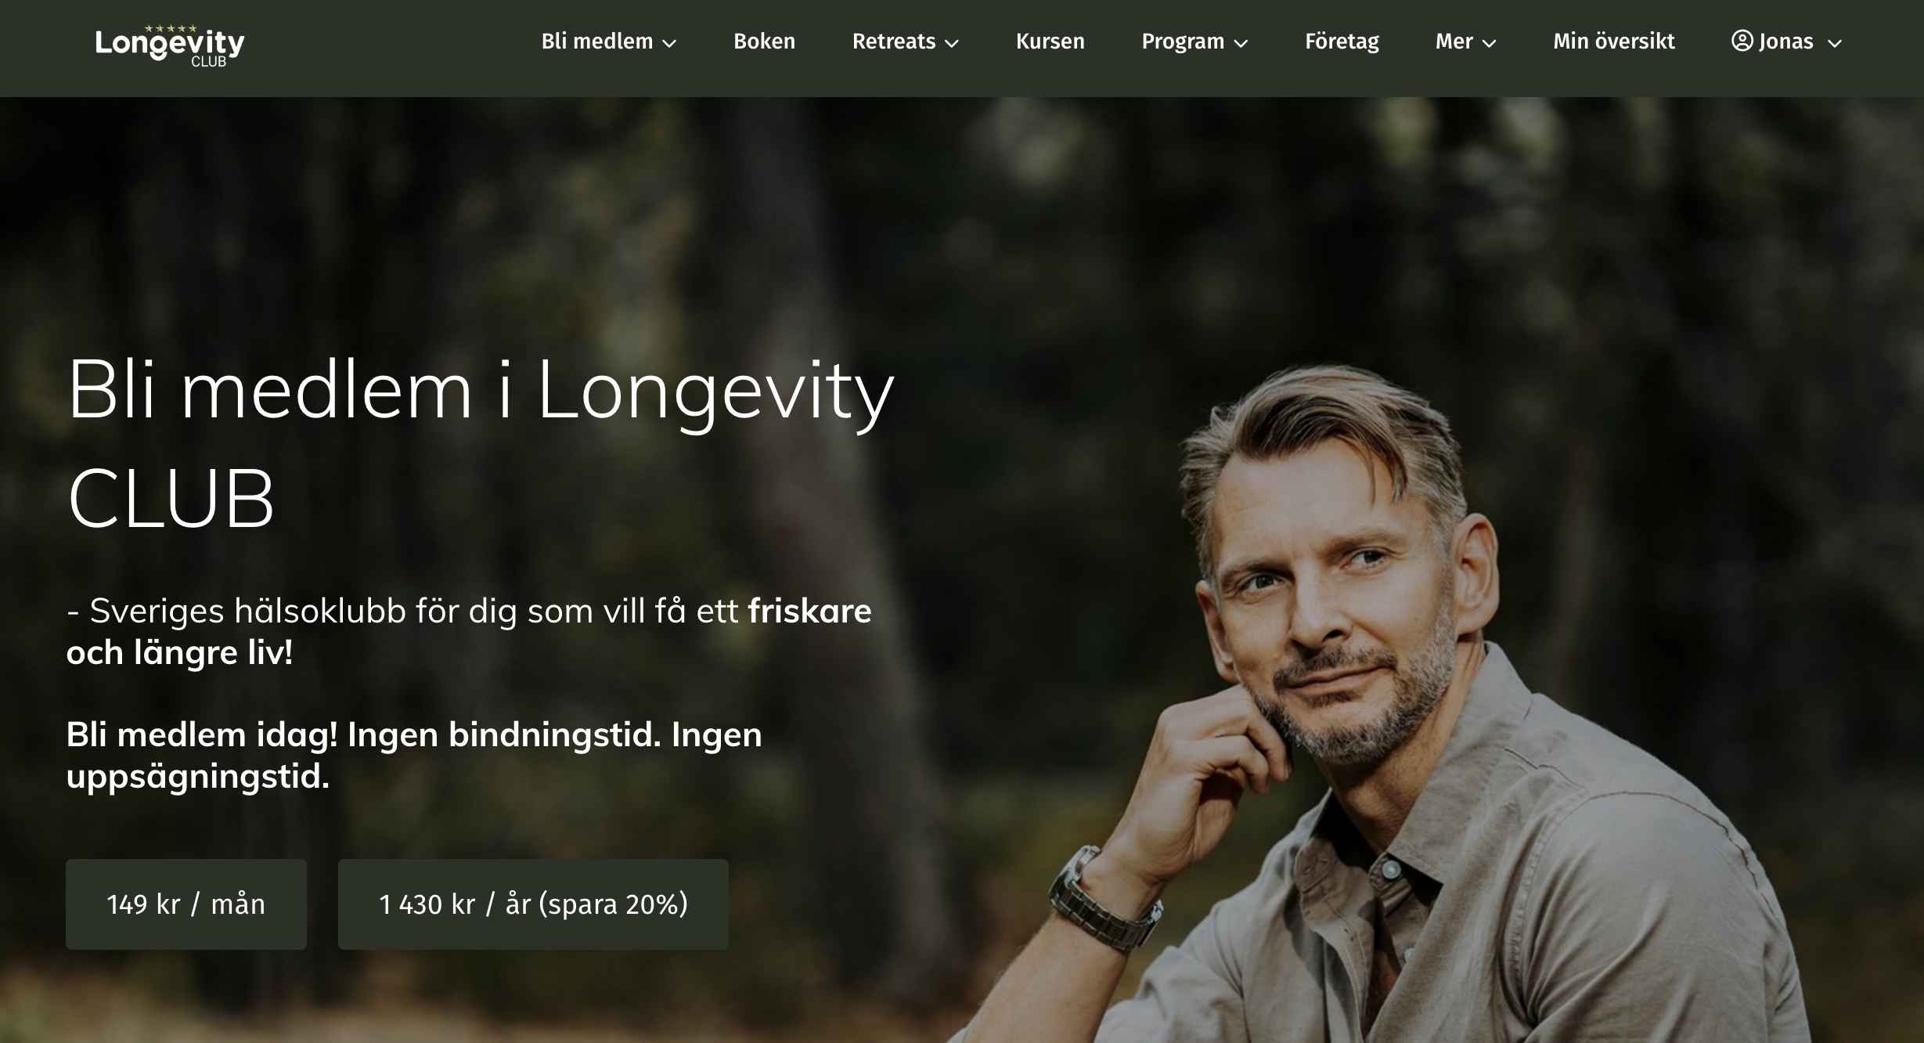The image size is (1924, 1043).
Task: Click the Bli medlem i Longevity CLUB heading
Action: click(x=480, y=443)
